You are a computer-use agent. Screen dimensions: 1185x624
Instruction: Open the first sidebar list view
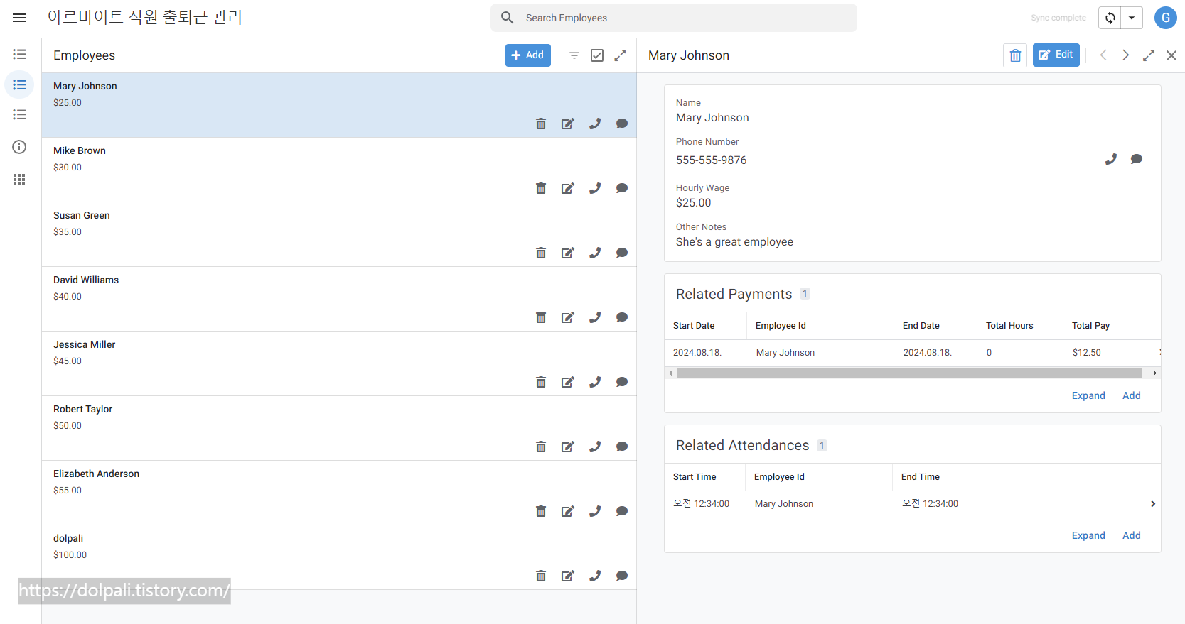pos(19,54)
